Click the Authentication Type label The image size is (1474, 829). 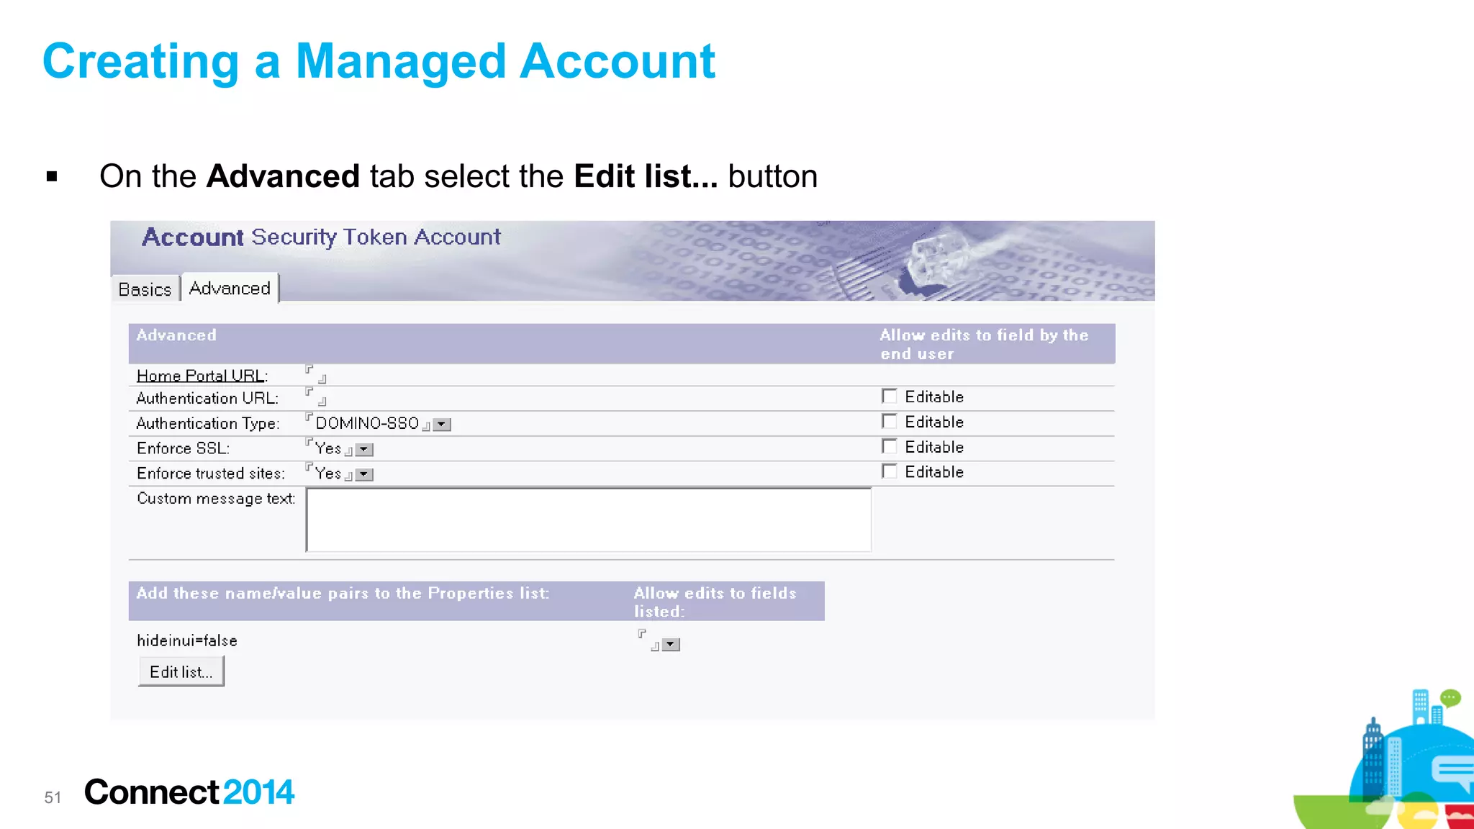coord(208,423)
